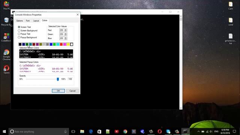This screenshot has height=135, width=240.
Task: Click the Blue value input field
Action: 61,38
